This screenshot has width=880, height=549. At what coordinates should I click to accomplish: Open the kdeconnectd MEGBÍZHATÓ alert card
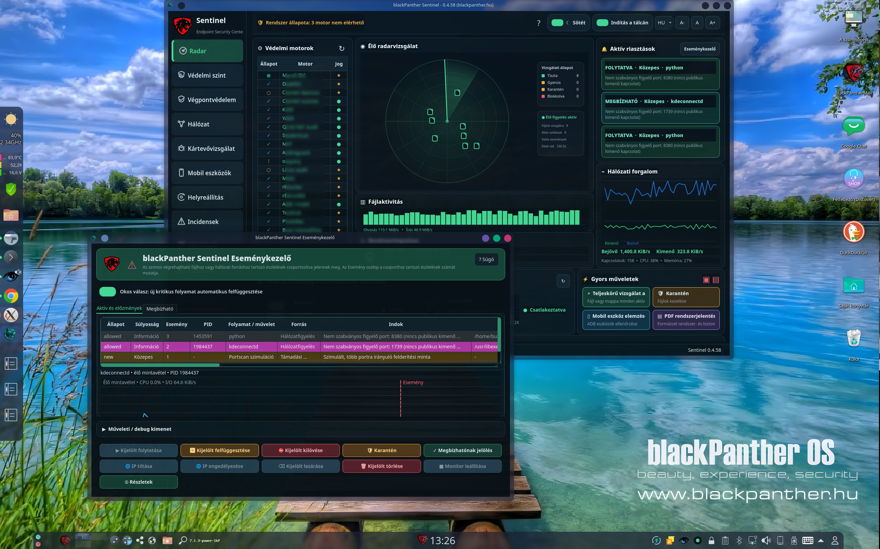[660, 108]
